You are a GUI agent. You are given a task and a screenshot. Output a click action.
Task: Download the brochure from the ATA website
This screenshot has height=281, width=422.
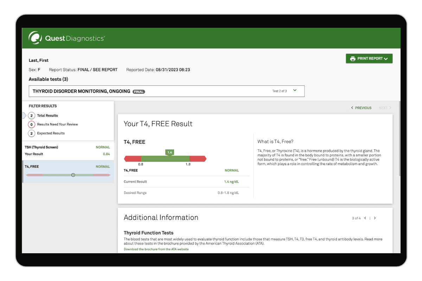[x=156, y=249]
